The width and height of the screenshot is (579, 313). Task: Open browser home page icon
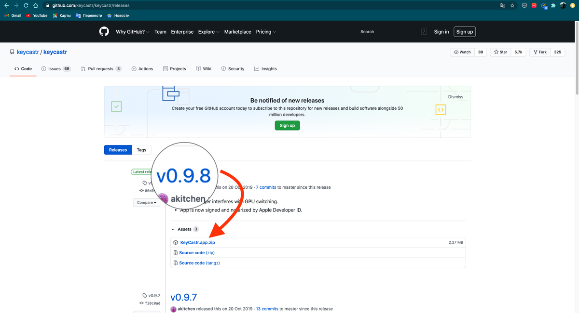(x=35, y=6)
